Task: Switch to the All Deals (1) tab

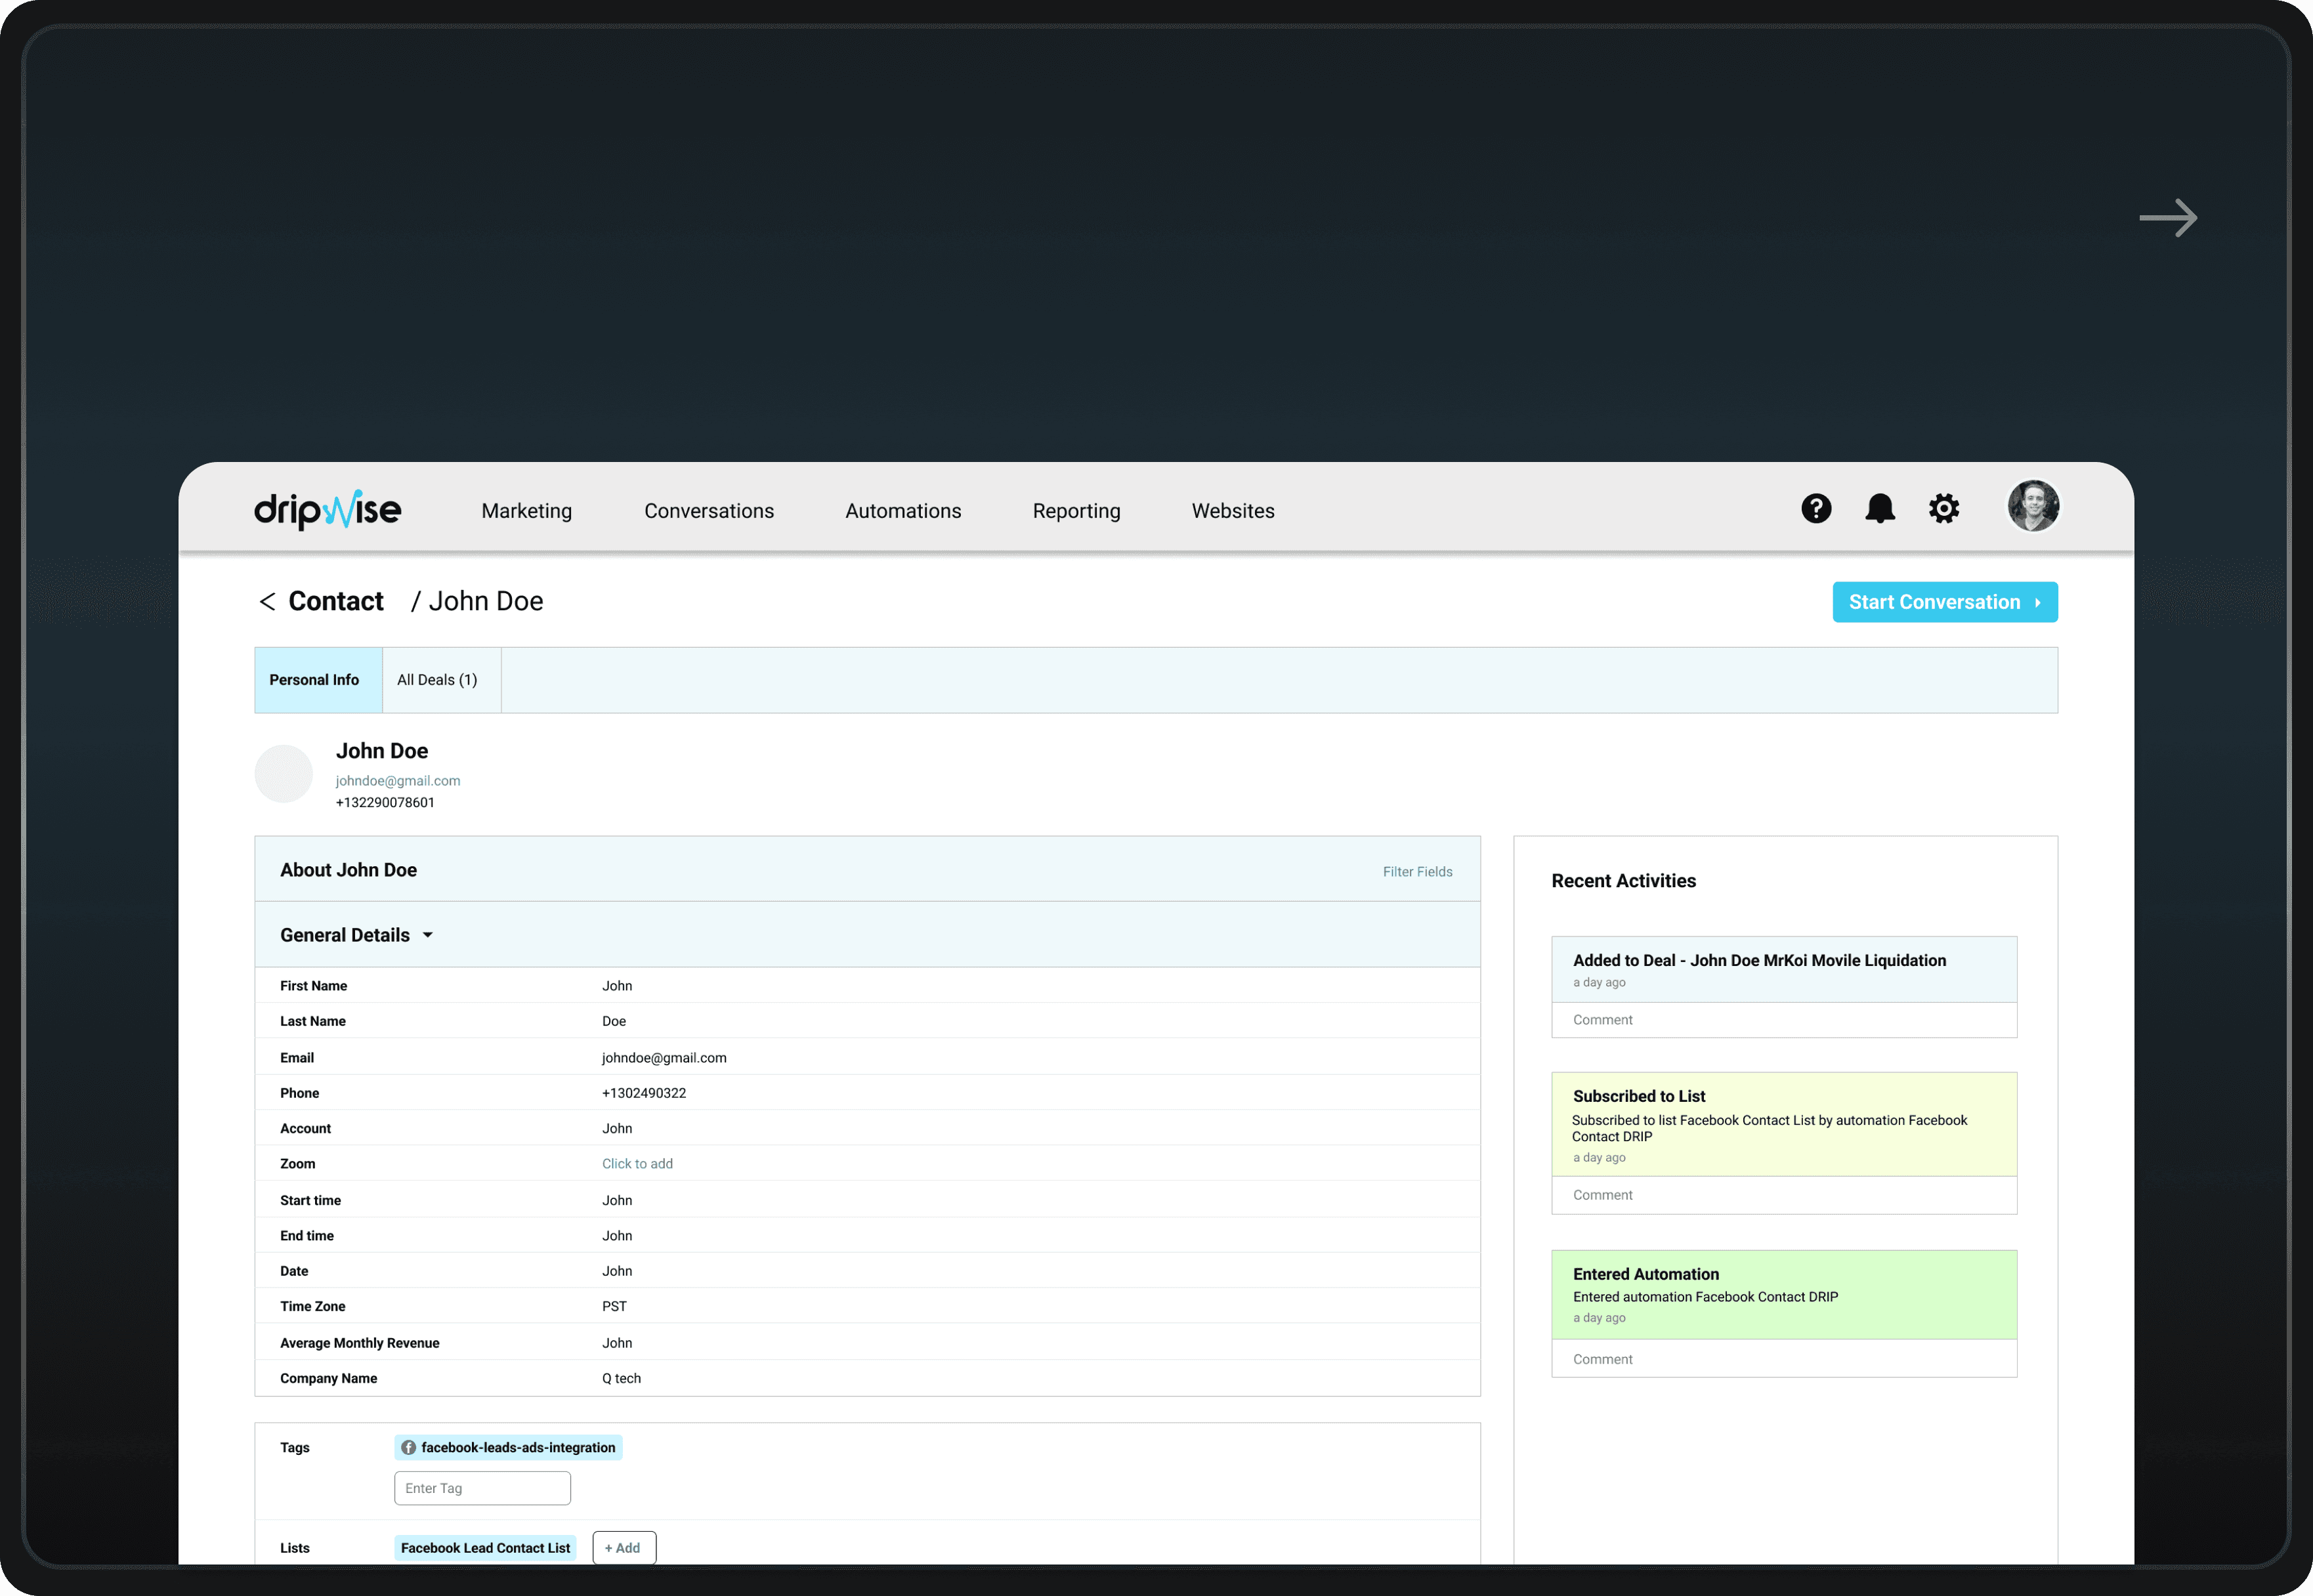Action: tap(437, 680)
